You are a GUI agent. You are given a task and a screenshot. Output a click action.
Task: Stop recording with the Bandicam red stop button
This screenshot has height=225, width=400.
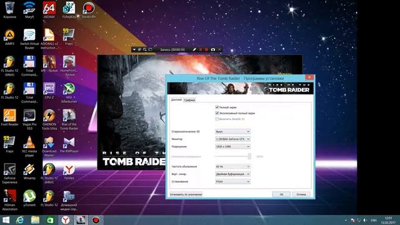point(206,49)
